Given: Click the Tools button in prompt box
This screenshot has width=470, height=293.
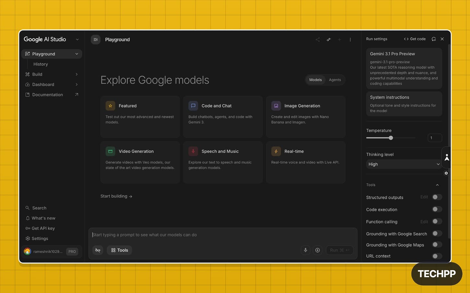Looking at the screenshot, I should [119, 250].
